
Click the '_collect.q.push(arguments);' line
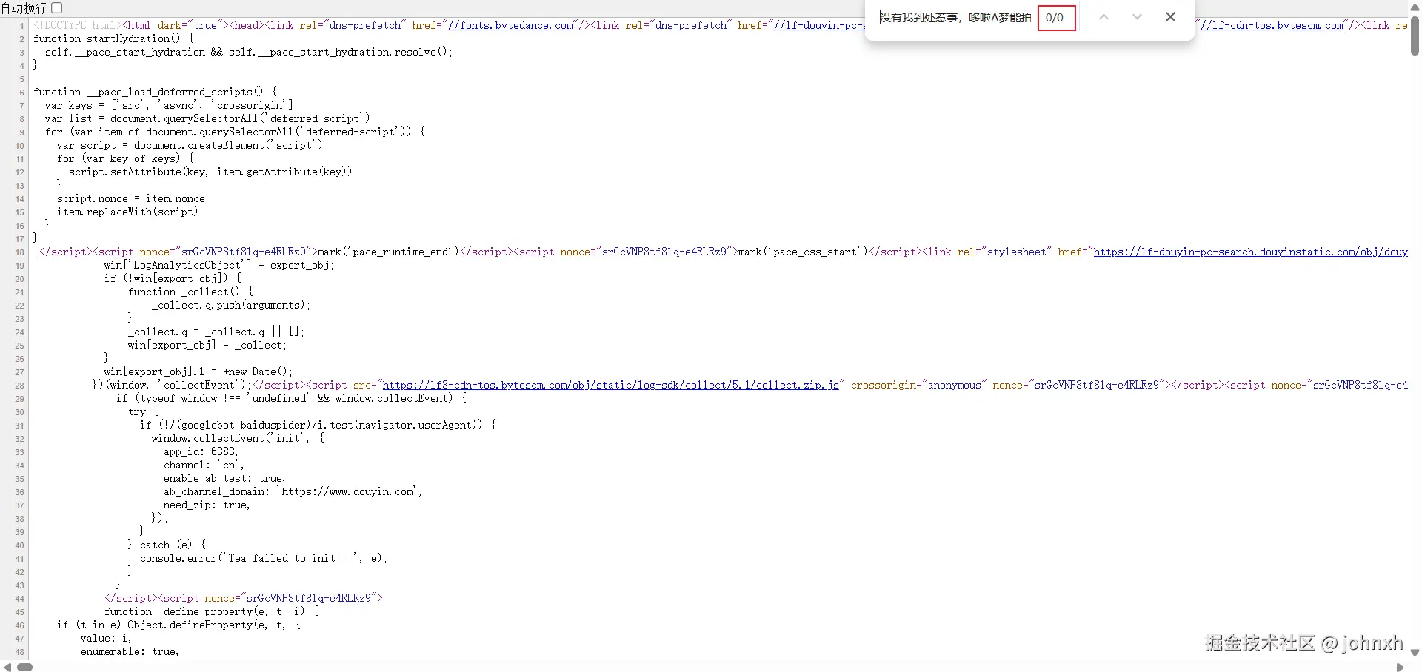point(231,305)
